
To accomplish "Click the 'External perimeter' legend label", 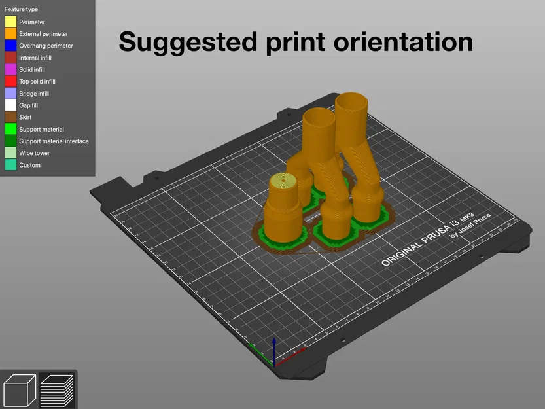I will [x=43, y=34].
